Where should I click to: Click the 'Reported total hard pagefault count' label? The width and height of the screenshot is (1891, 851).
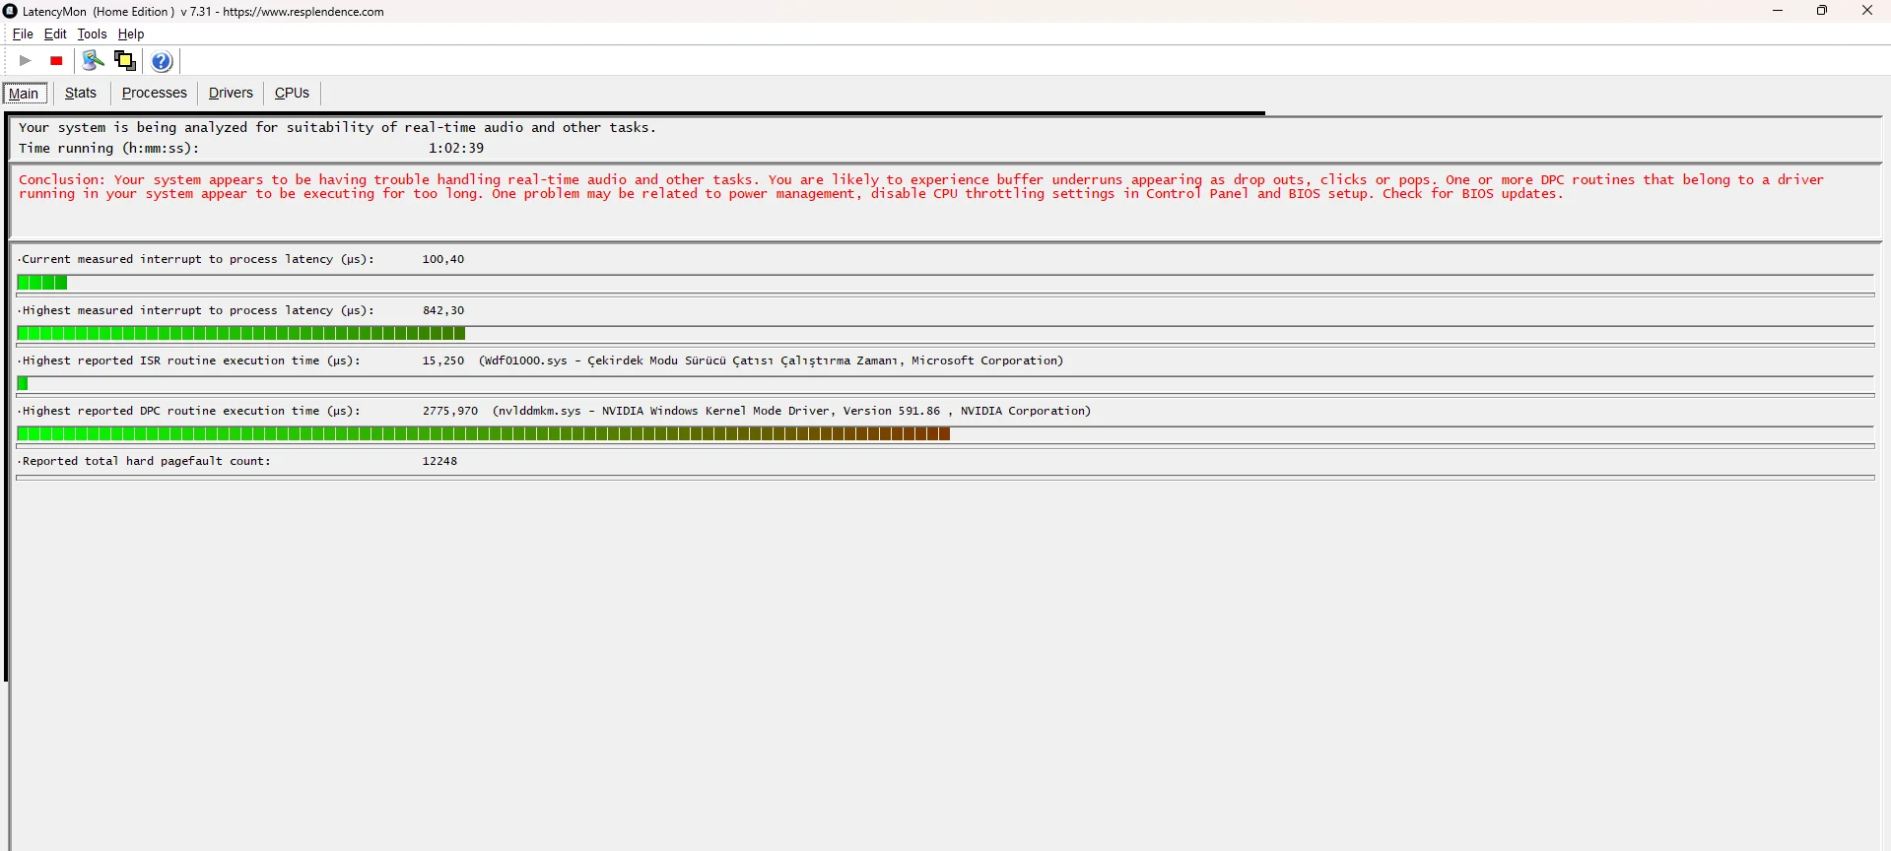click(144, 461)
